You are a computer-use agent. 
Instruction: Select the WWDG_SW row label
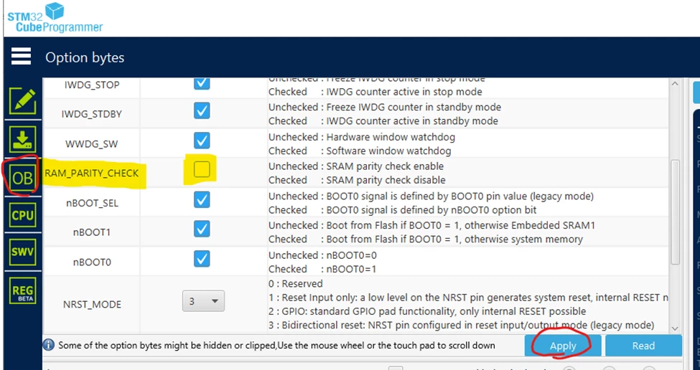[x=91, y=144]
